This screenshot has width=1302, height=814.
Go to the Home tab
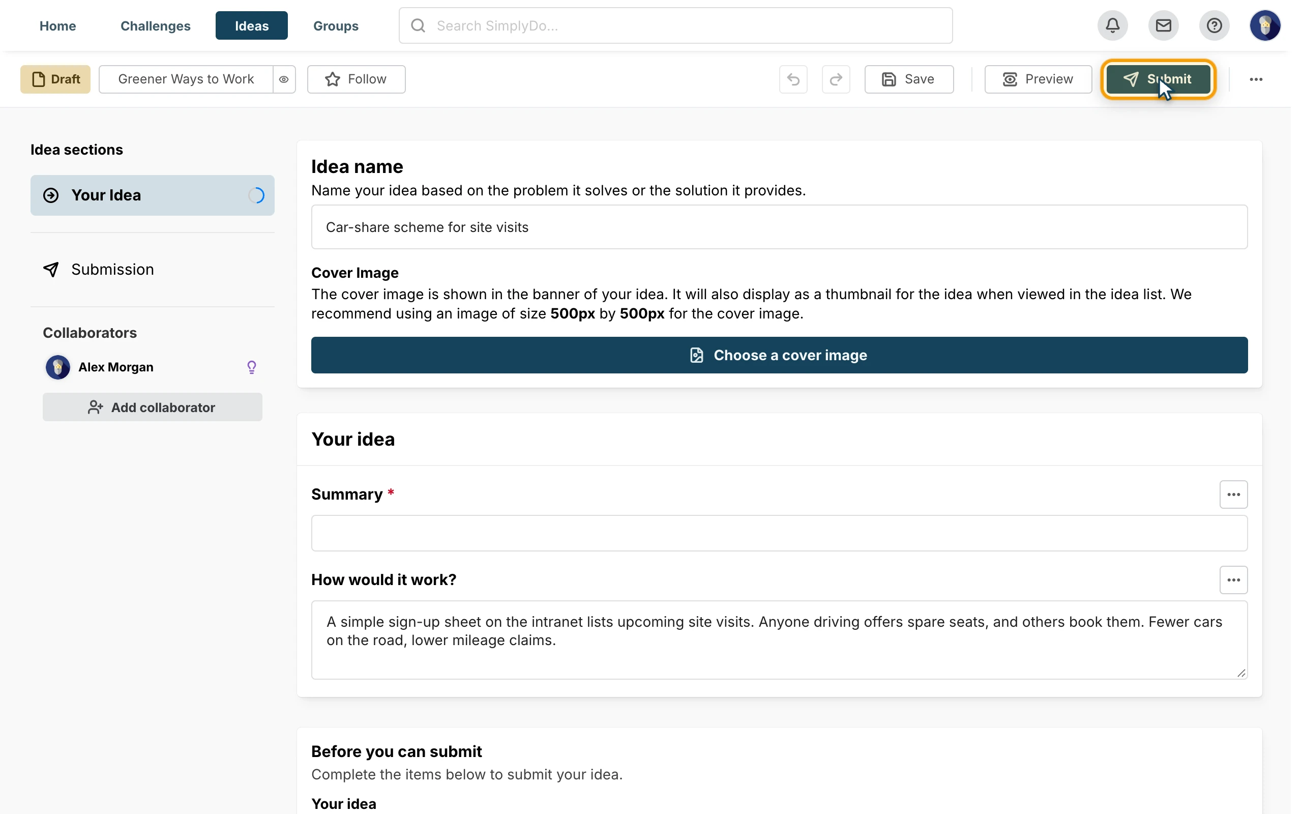(x=57, y=25)
